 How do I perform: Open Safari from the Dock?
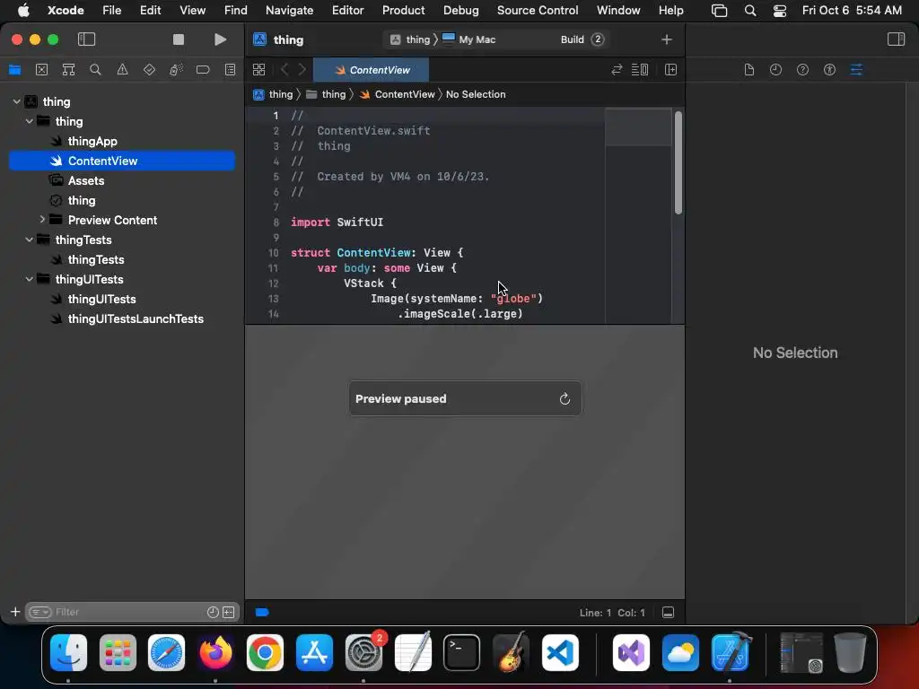point(166,652)
